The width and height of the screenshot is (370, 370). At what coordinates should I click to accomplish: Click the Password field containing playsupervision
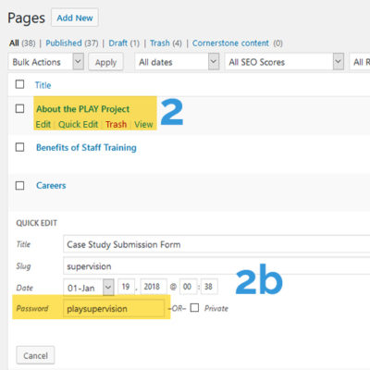(x=114, y=308)
